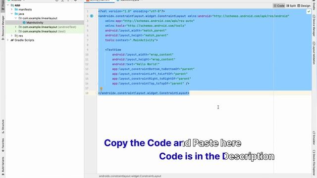This screenshot has width=317, height=178.
Task: Click the layout_constraintLeft_toLeftOf line
Action: (x=150, y=74)
